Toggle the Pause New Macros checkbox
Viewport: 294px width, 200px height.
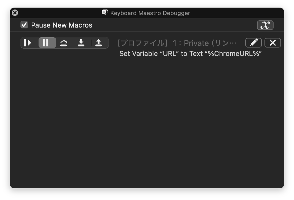[x=24, y=25]
